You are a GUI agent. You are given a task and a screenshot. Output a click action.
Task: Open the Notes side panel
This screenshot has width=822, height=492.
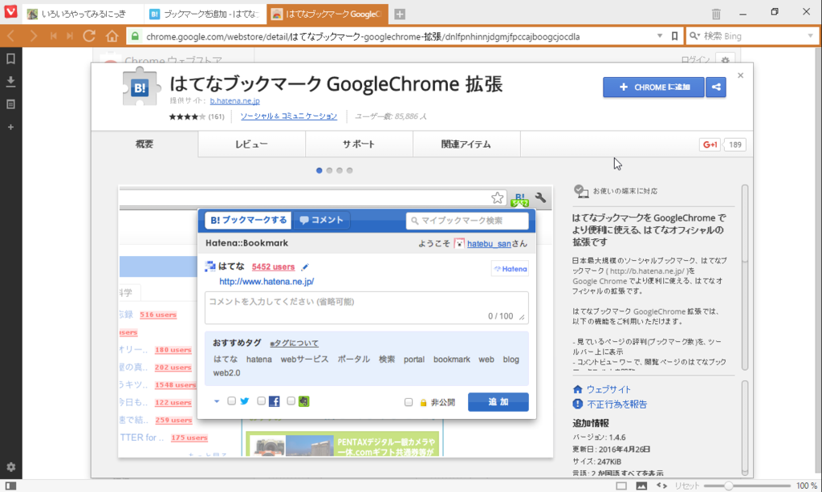tap(10, 104)
